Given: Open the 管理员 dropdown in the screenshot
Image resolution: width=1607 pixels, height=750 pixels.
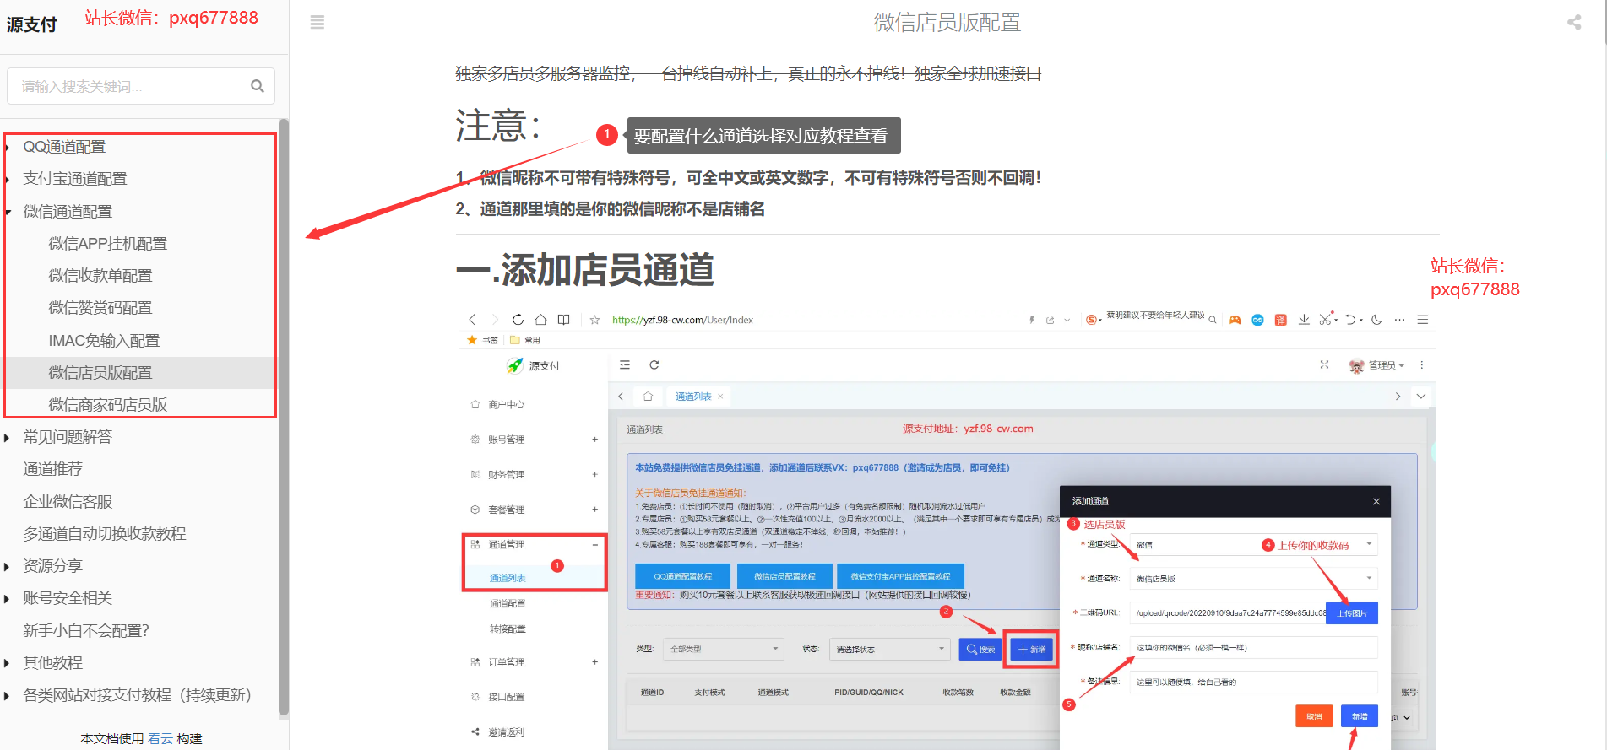Looking at the screenshot, I should point(1377,365).
